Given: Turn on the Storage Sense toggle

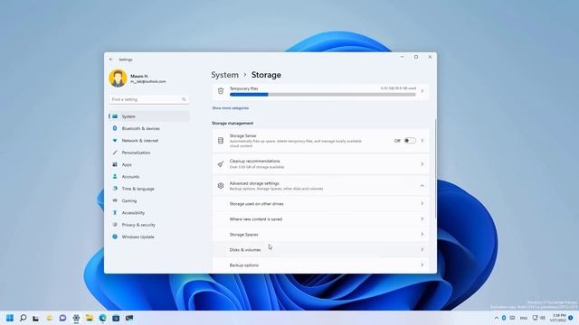Looking at the screenshot, I should coord(410,141).
